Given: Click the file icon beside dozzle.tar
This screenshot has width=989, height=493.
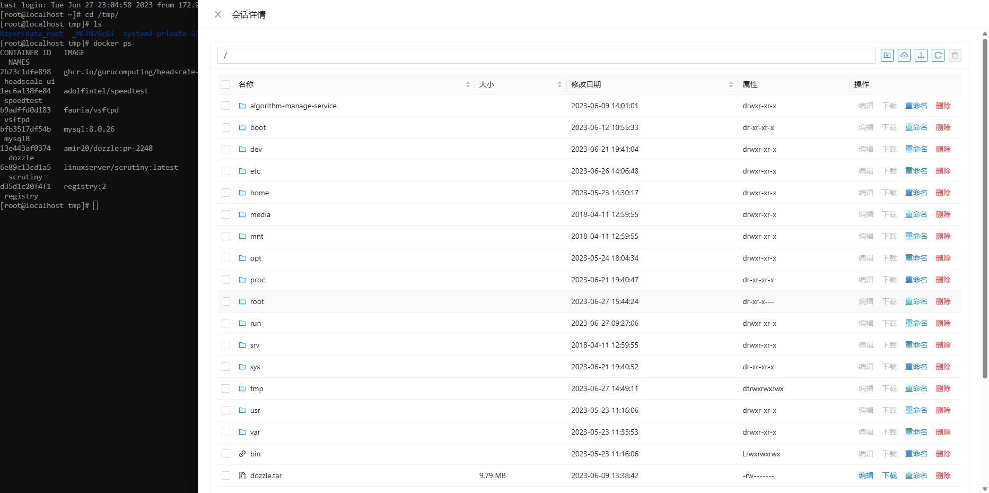Looking at the screenshot, I should coord(242,475).
